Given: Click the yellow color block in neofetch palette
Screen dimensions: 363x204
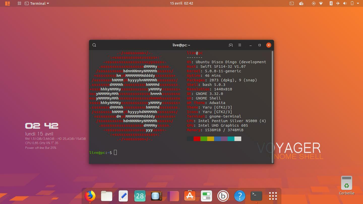Looking at the screenshot, I should coord(210,139).
